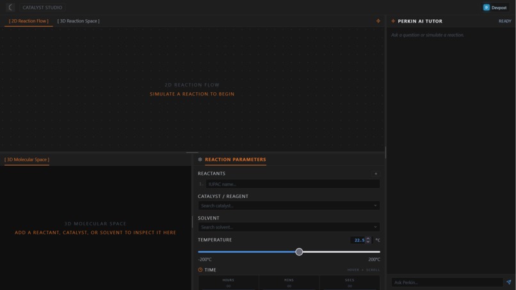Open the Reaction Parameters tab
This screenshot has height=290, width=516.
pyautogui.click(x=236, y=159)
